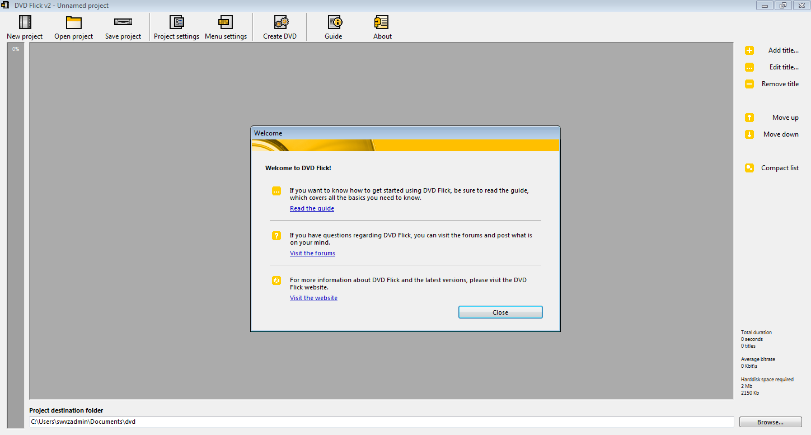Image resolution: width=811 pixels, height=435 pixels.
Task: Click the Compact list label
Action: point(780,168)
